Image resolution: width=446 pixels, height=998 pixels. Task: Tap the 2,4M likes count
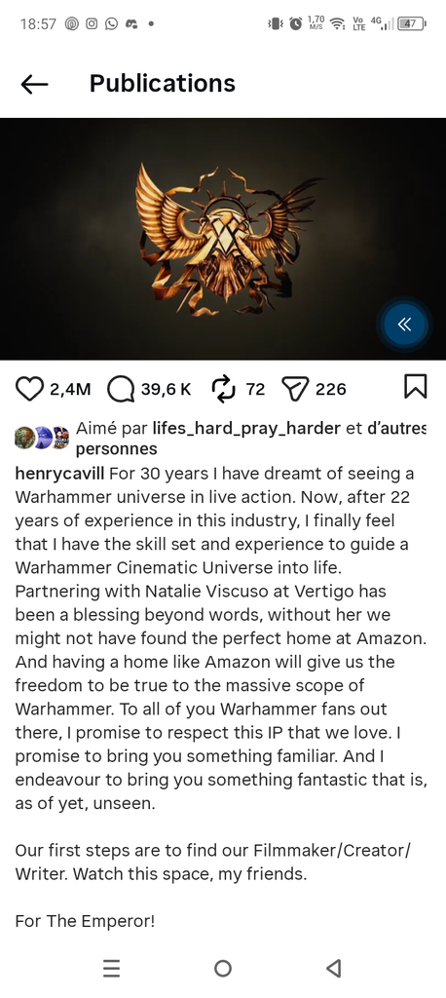(70, 389)
